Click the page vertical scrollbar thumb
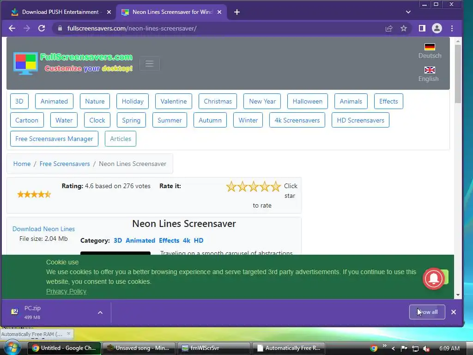This screenshot has width=473, height=355. (x=458, y=74)
